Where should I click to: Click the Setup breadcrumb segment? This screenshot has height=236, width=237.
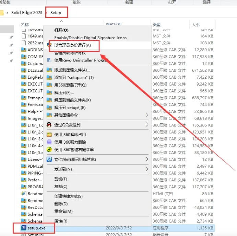[x=56, y=13]
